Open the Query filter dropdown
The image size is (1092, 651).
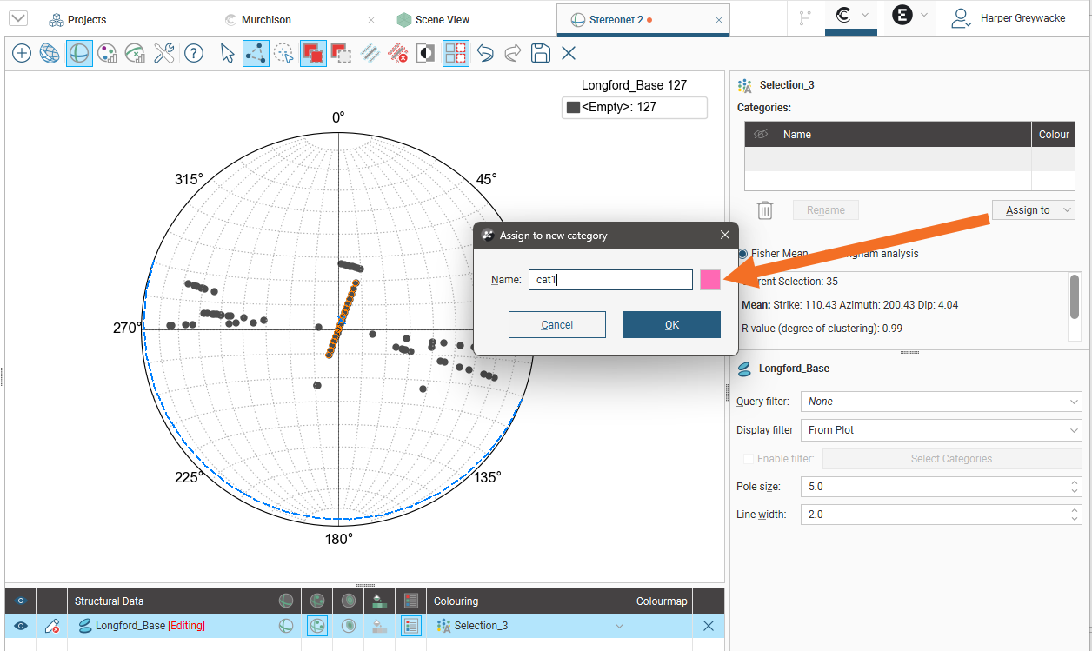pyautogui.click(x=942, y=402)
